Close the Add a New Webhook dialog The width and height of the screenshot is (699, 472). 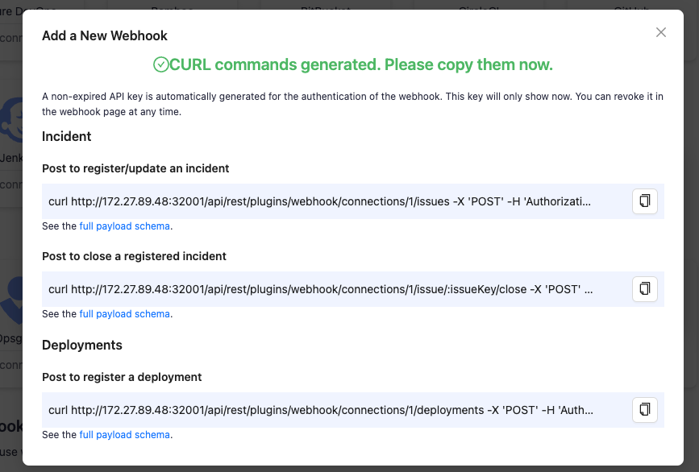tap(661, 32)
